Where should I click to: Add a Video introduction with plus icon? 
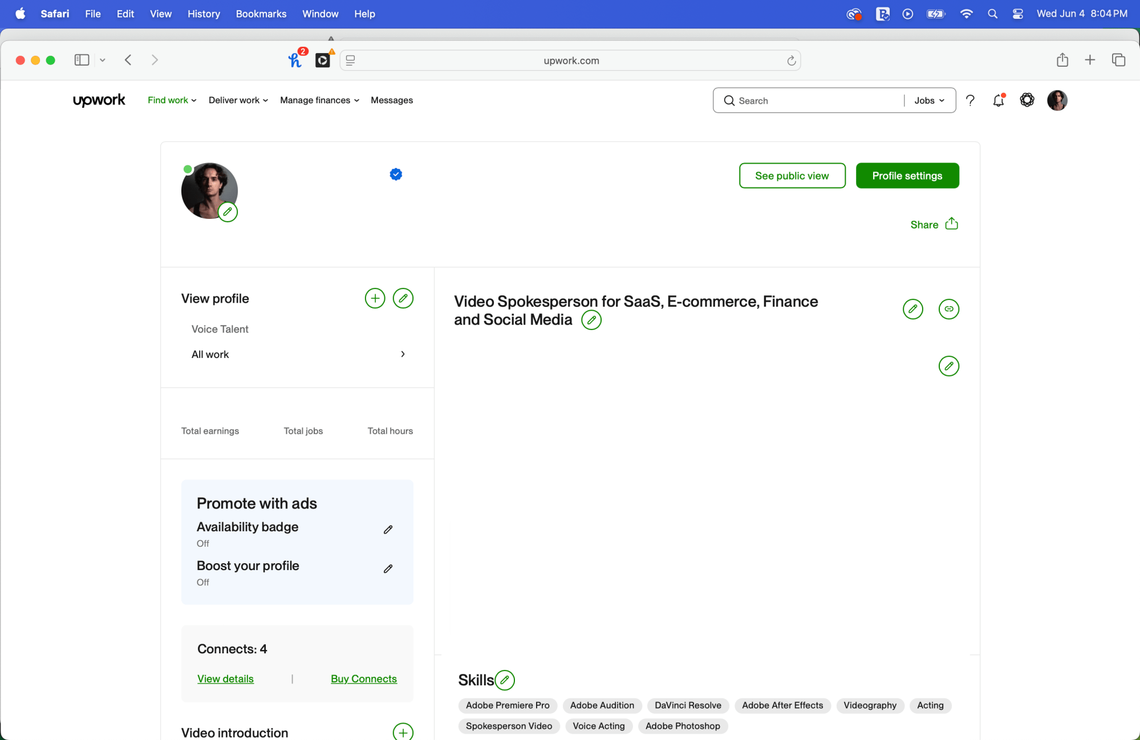(403, 732)
